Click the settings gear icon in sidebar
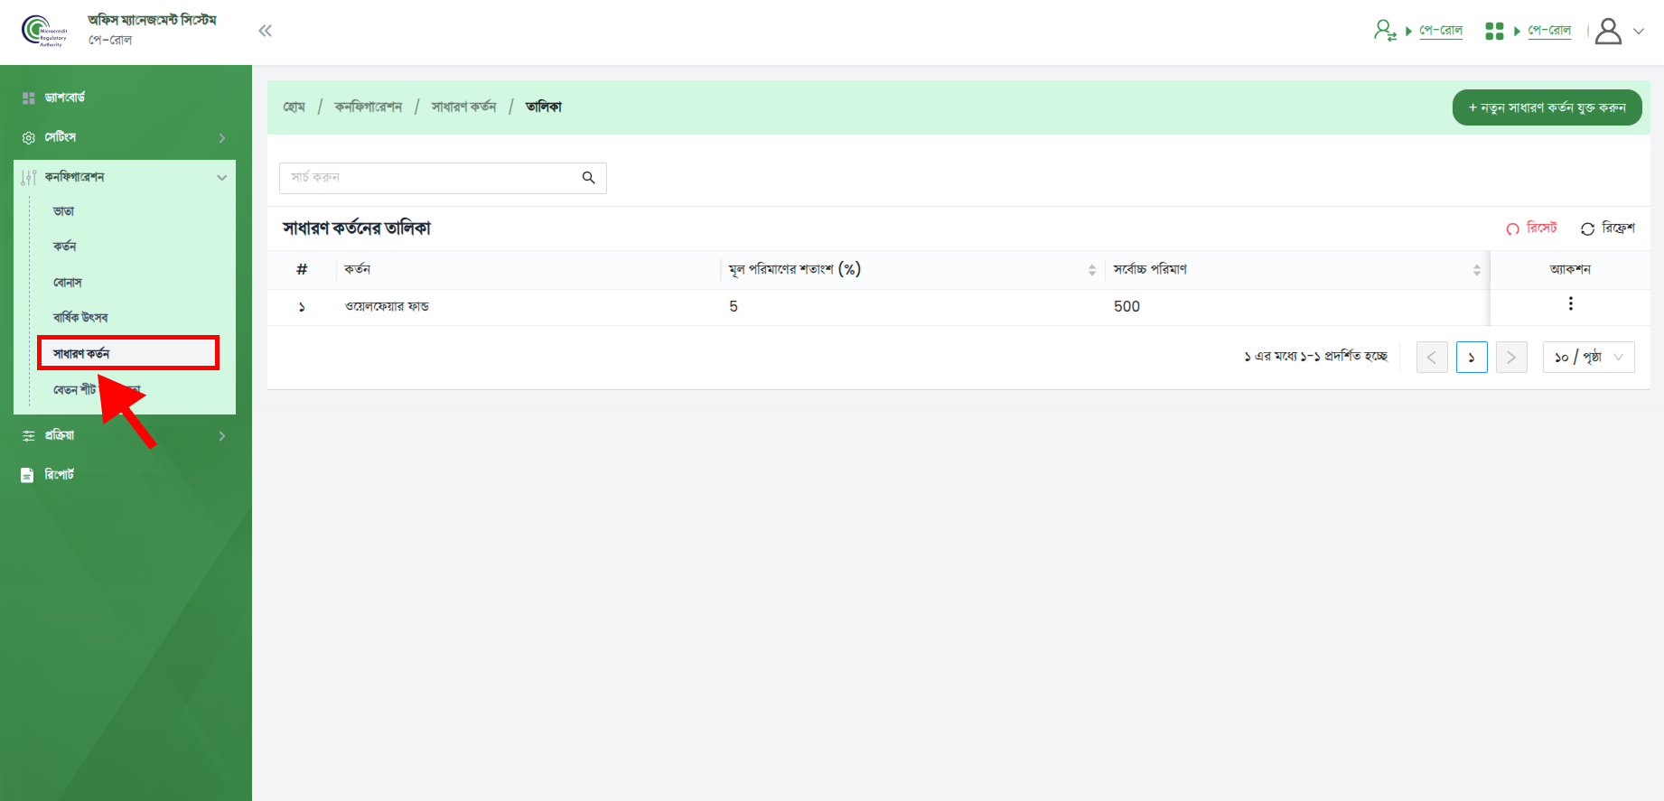The image size is (1664, 801). pos(28,138)
